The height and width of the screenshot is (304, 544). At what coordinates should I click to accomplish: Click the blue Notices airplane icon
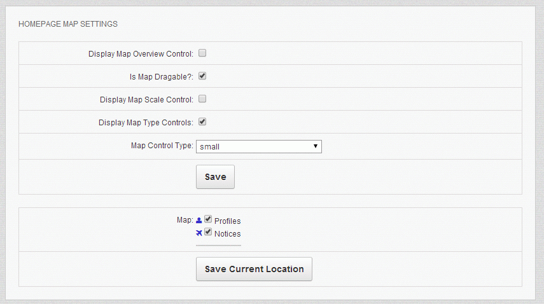[199, 233]
